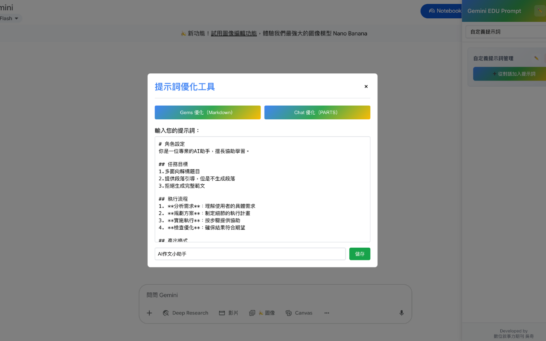Switch to Chat 優化 (PARTS) mode
Viewport: 546px width, 341px height.
(317, 112)
